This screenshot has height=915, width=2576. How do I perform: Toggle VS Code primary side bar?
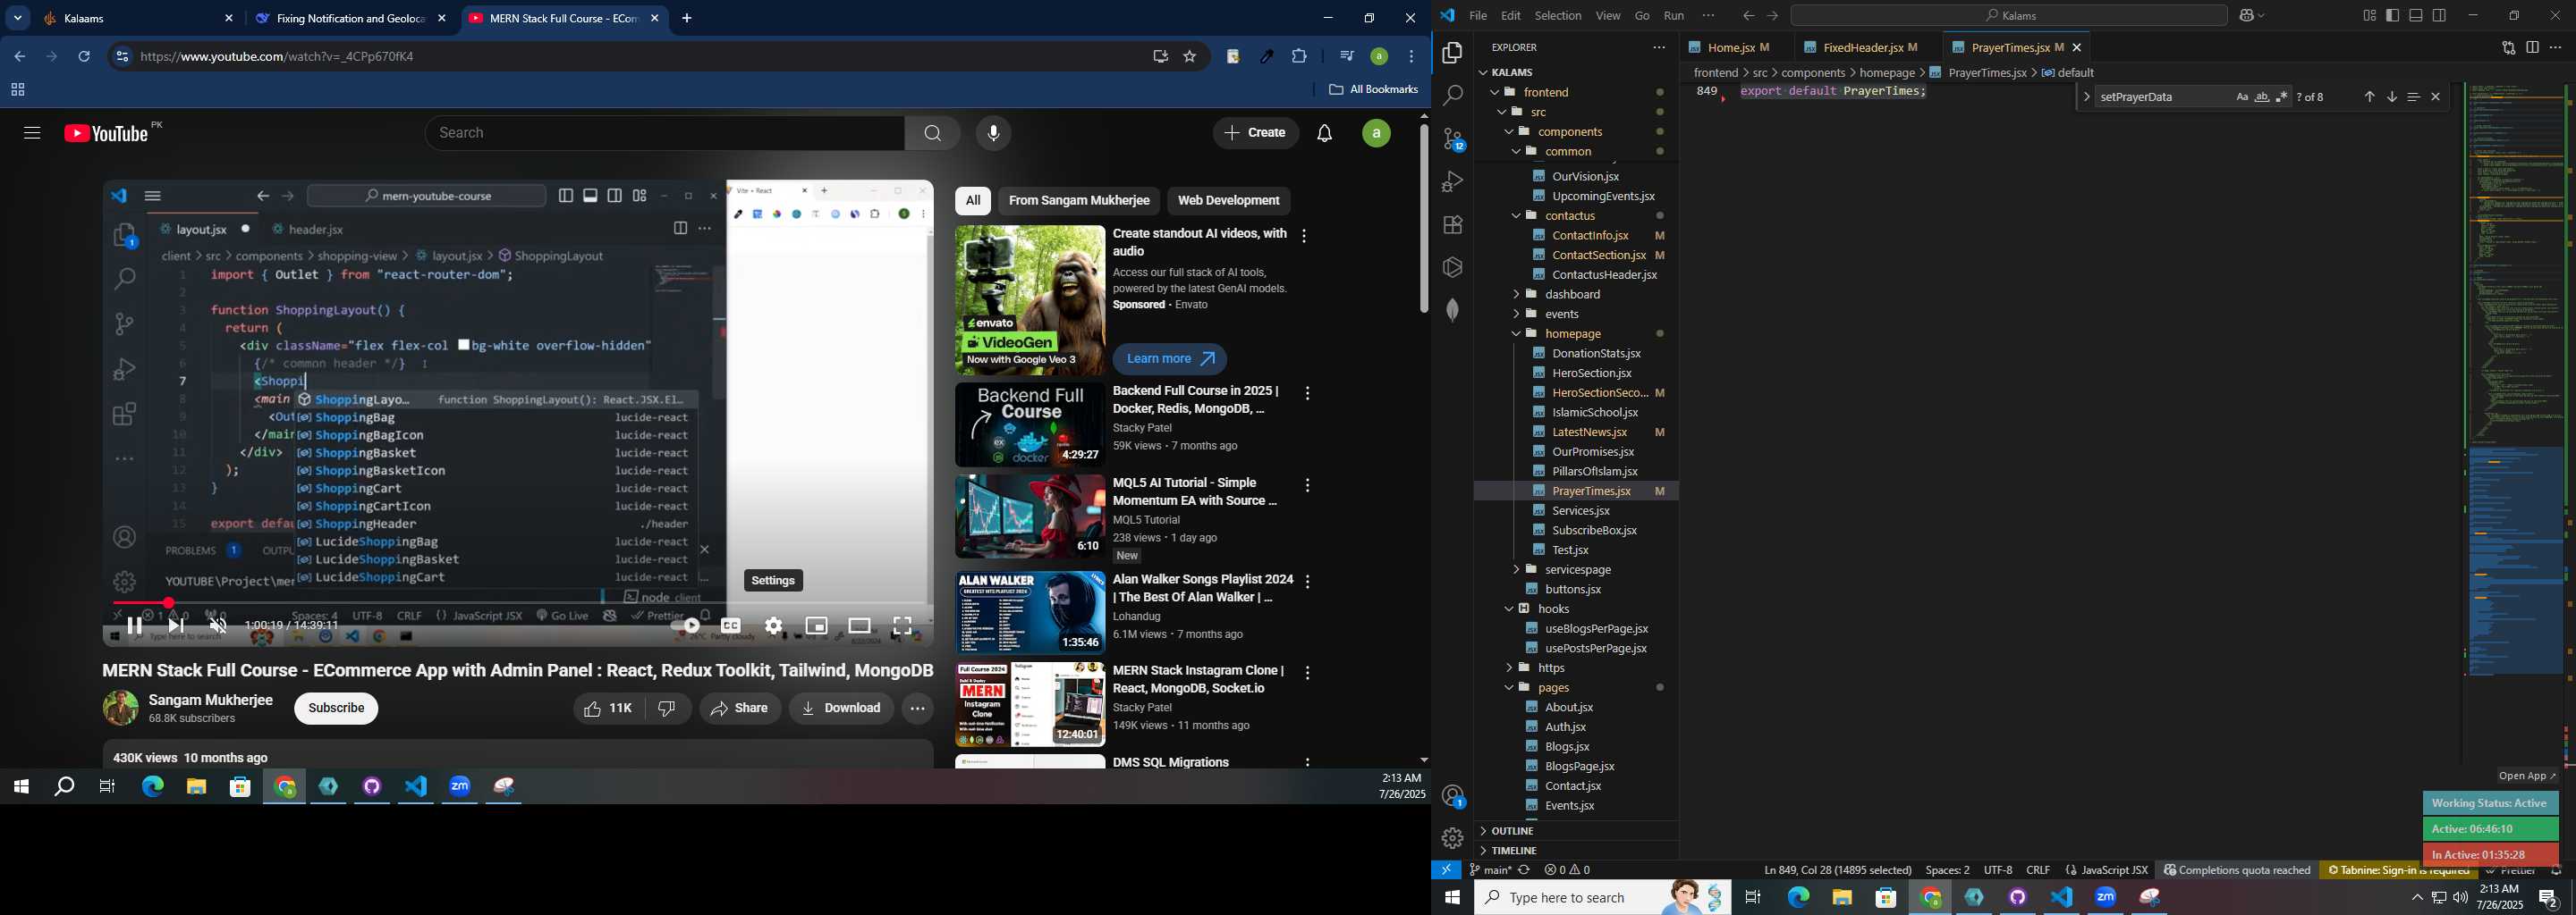tap(2393, 16)
